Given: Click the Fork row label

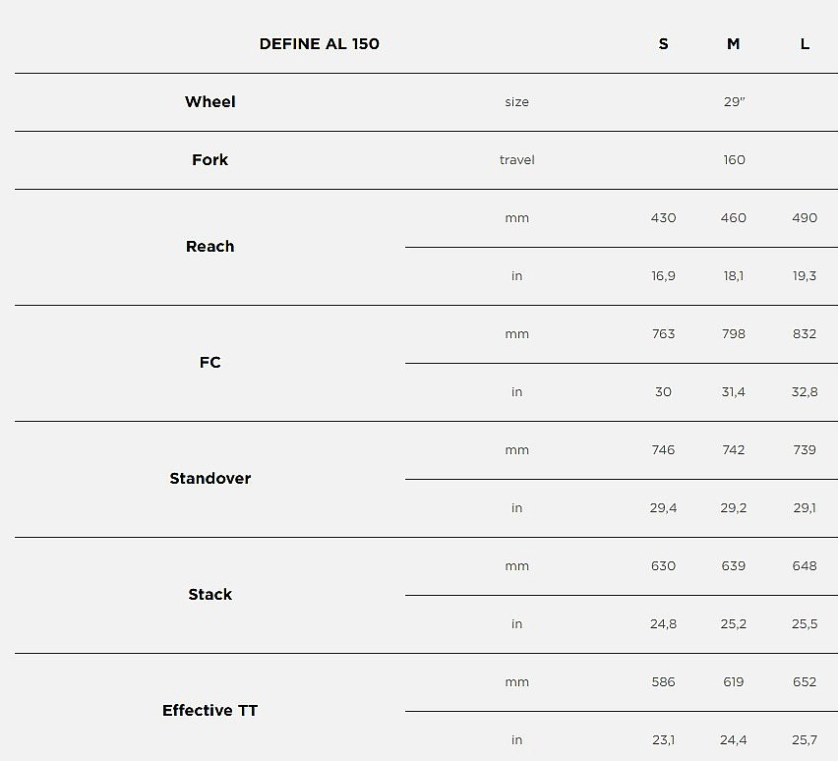Looking at the screenshot, I should (209, 159).
